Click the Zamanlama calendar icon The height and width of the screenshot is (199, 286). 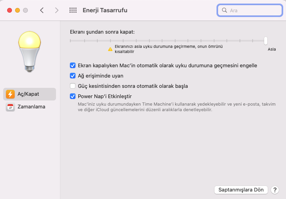[x=10, y=107]
